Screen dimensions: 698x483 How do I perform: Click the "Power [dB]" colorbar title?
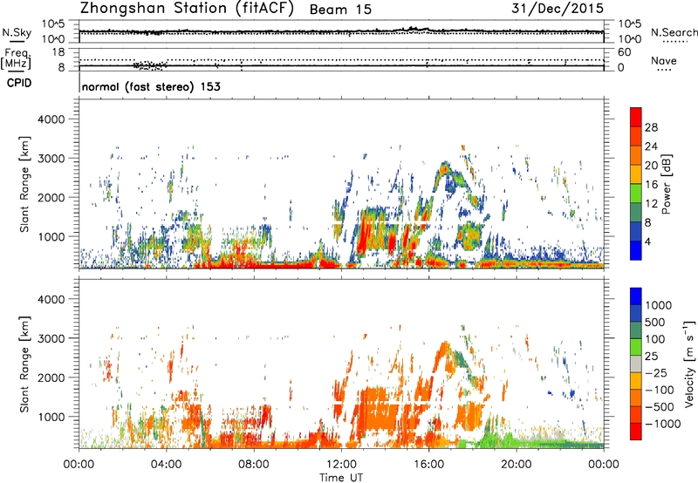666,184
